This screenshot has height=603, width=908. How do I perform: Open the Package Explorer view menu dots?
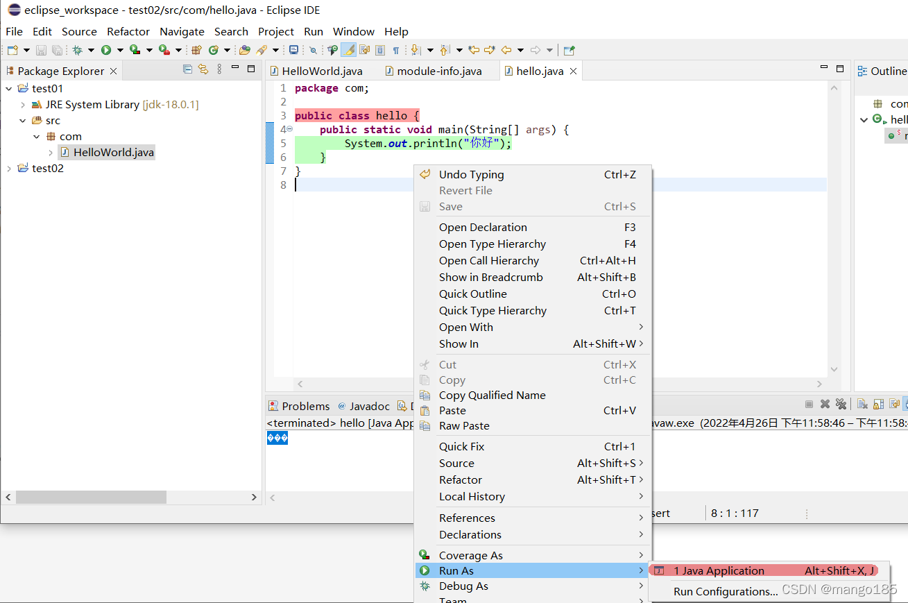pyautogui.click(x=219, y=69)
